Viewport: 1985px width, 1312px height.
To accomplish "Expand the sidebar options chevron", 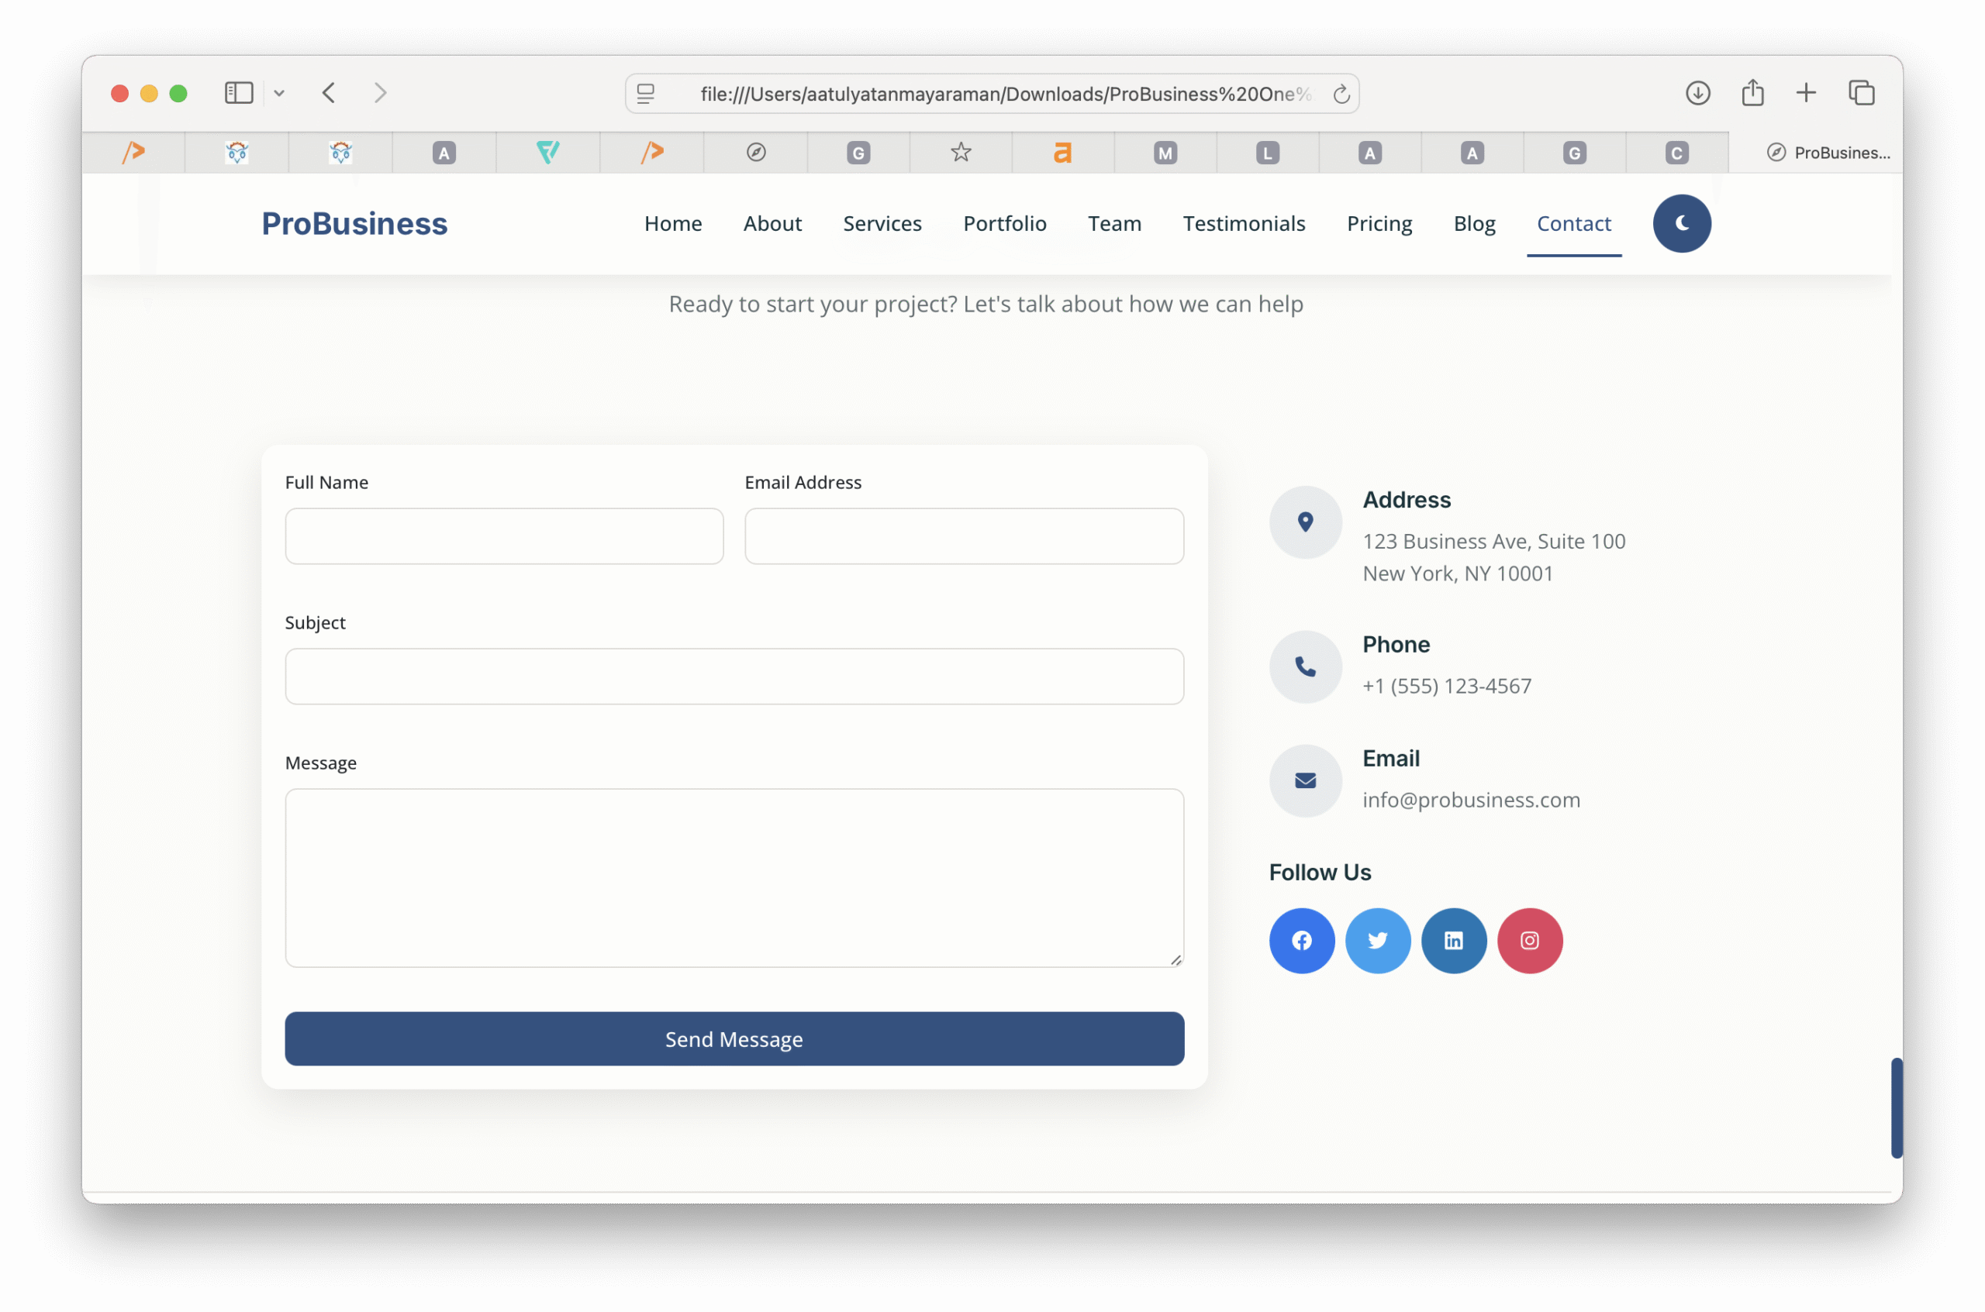I will [x=280, y=94].
